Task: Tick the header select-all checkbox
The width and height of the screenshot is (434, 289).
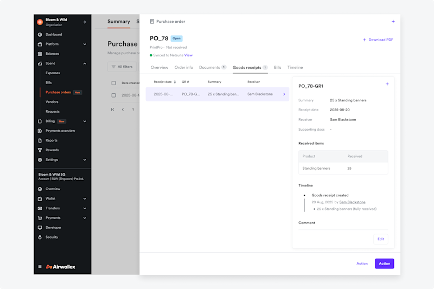Action: click(113, 83)
